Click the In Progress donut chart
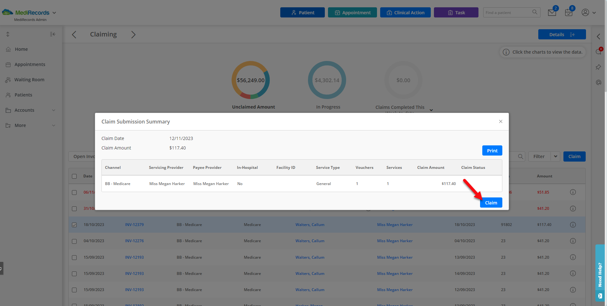The width and height of the screenshot is (607, 306). [x=327, y=80]
